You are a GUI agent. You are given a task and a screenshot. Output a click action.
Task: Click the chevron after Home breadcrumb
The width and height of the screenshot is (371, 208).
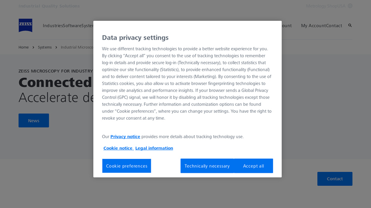[x=33, y=47]
